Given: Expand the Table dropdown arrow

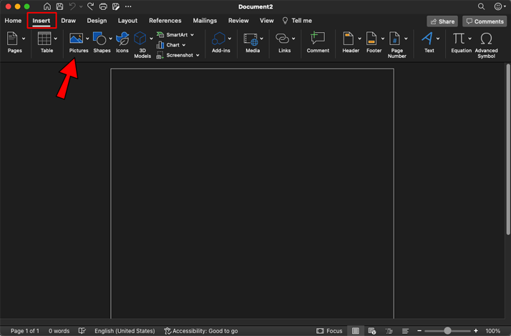Looking at the screenshot, I should tap(56, 39).
